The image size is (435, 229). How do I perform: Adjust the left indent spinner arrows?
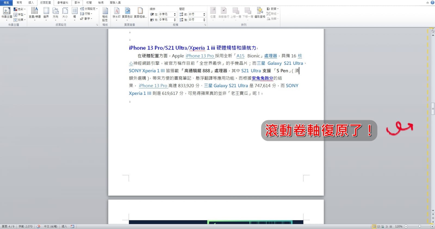coord(175,14)
